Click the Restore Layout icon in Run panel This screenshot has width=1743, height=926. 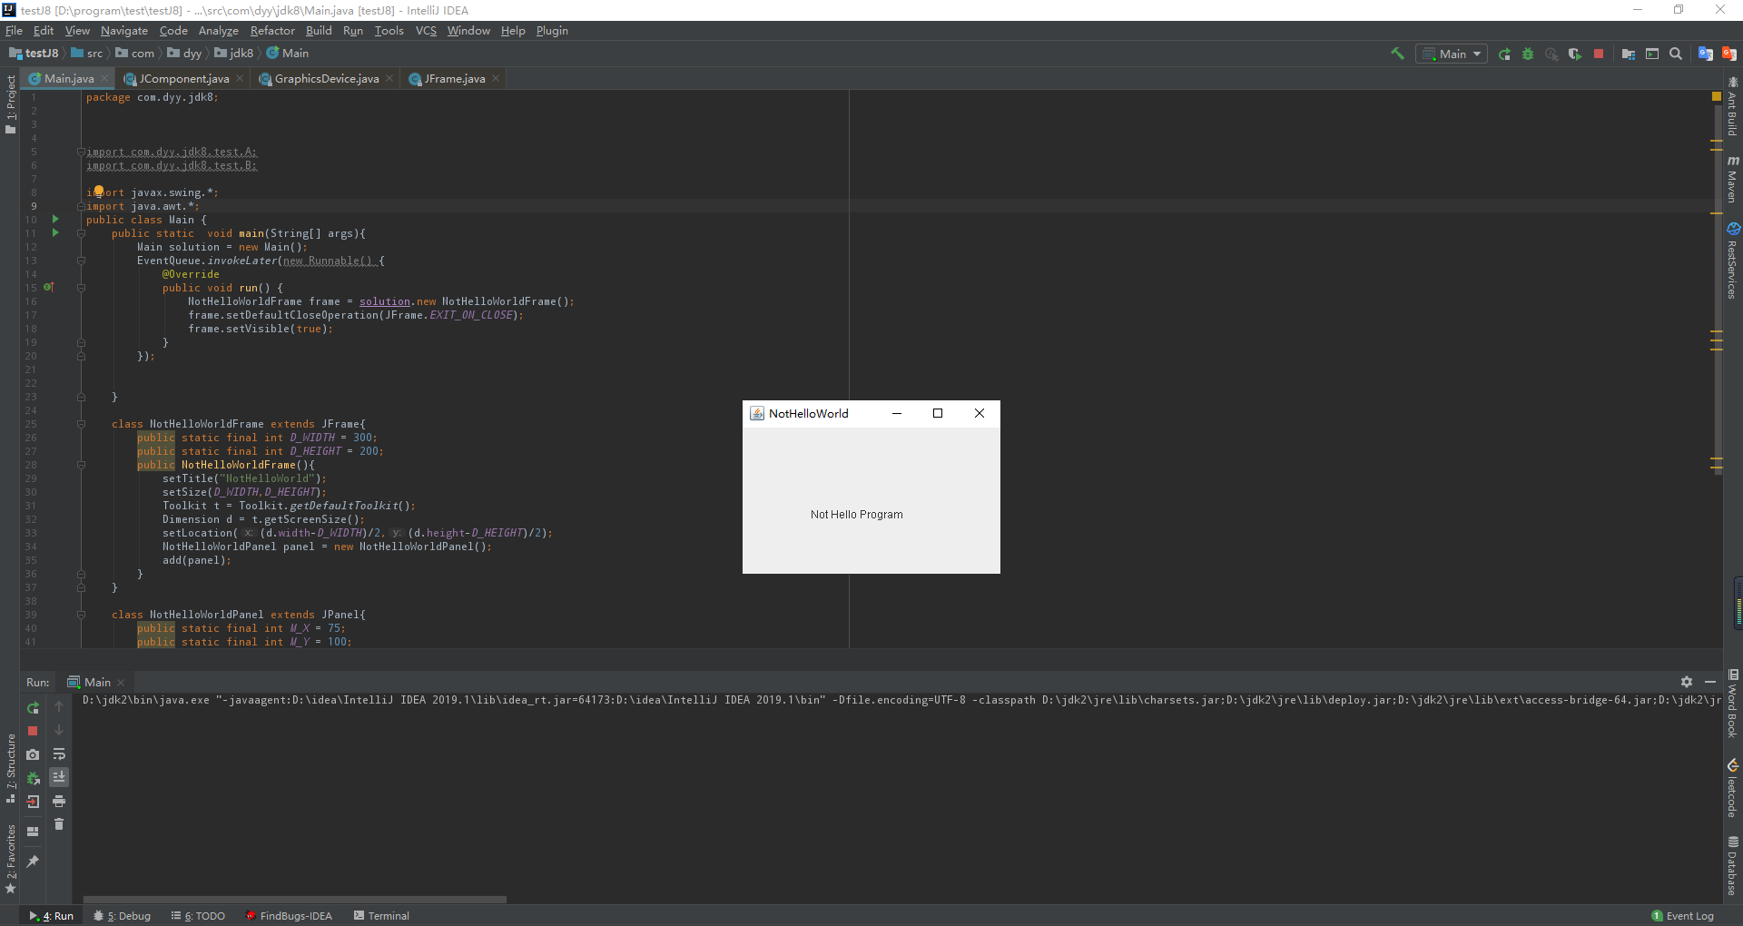(33, 831)
